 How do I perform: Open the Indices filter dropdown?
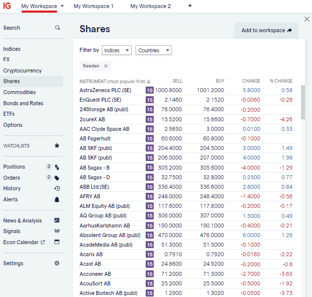pyautogui.click(x=116, y=50)
